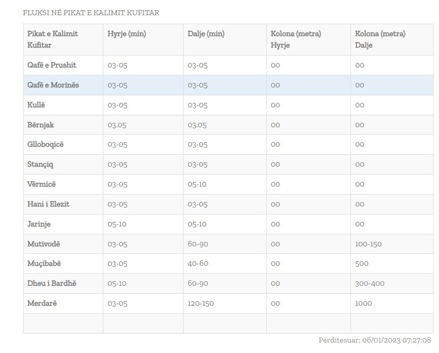Click the Kolona (metra) Dalje header

(x=380, y=39)
